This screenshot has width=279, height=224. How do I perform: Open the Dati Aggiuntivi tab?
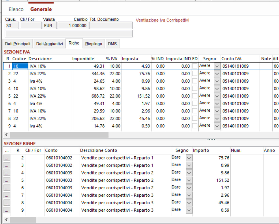click(x=49, y=44)
